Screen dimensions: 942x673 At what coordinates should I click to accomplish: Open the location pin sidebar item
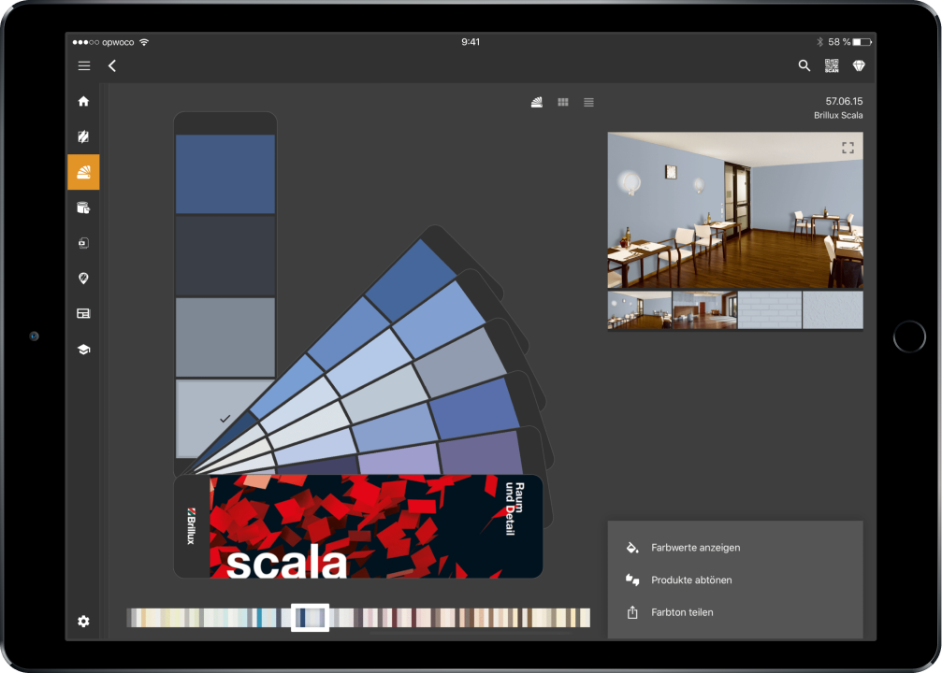[x=83, y=278]
